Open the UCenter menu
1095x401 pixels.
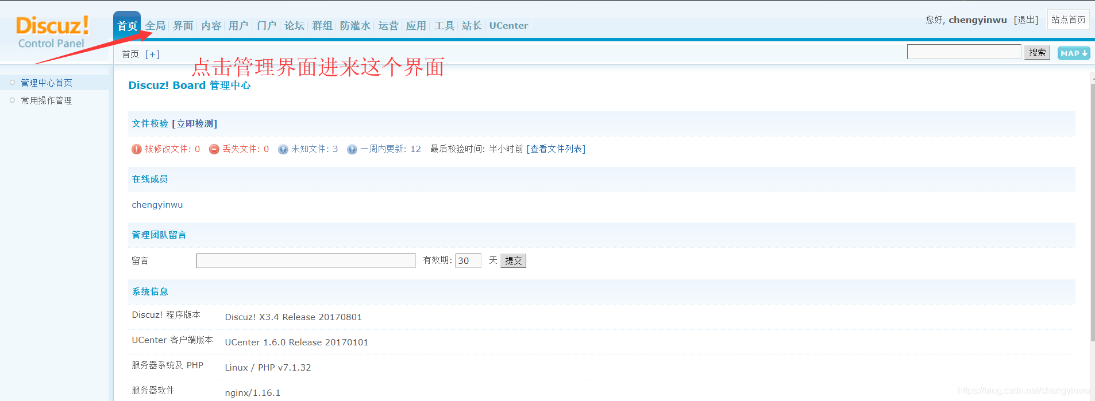point(508,25)
